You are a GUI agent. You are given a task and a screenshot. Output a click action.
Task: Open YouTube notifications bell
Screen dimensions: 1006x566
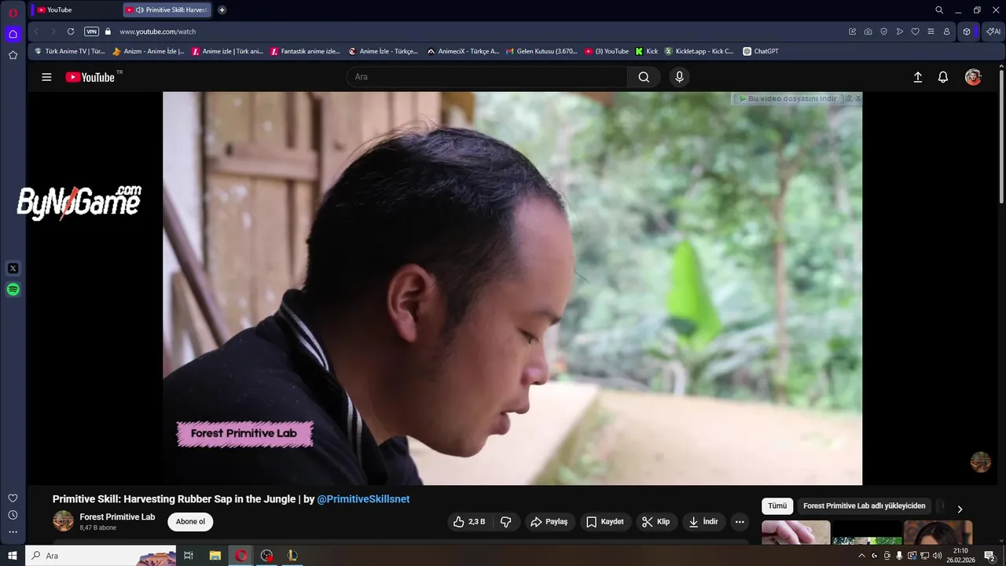[x=943, y=77]
